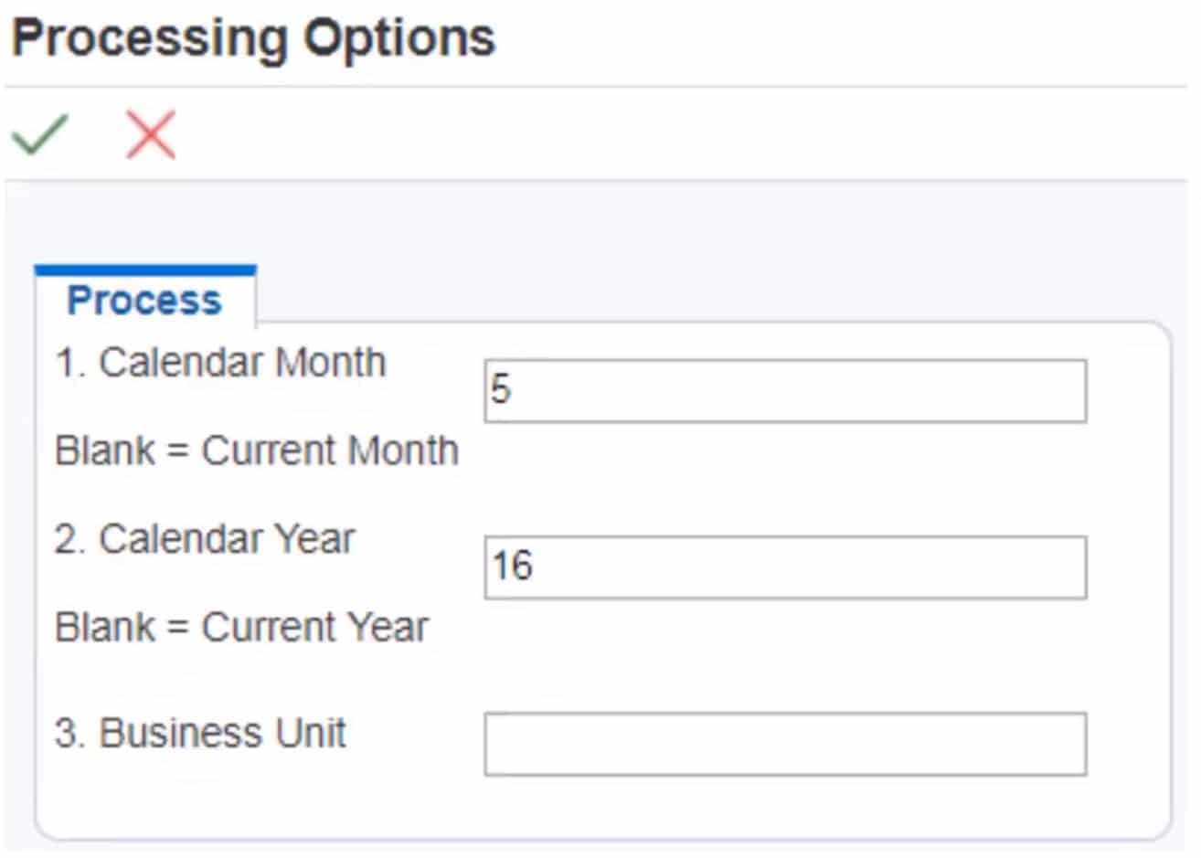Click the X icon next to the checkmark
The image size is (1201, 858).
(149, 134)
